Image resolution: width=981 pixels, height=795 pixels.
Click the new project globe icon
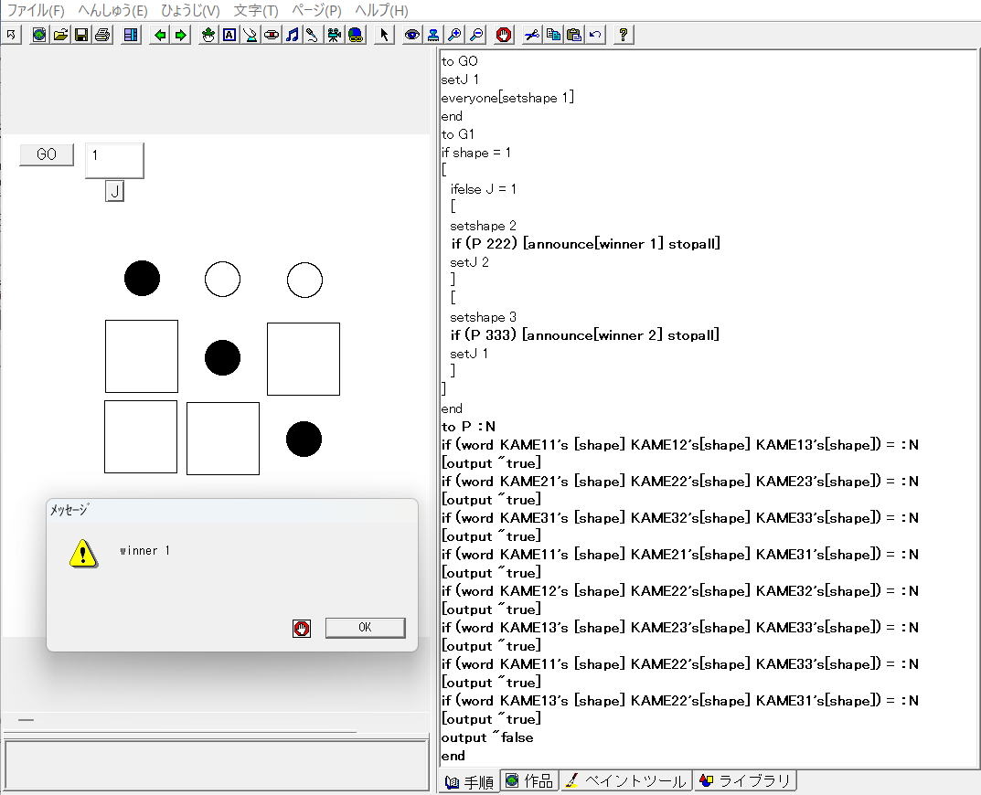pos(38,35)
